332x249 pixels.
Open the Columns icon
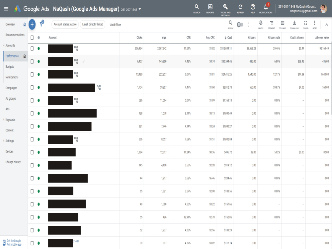(x=283, y=24)
